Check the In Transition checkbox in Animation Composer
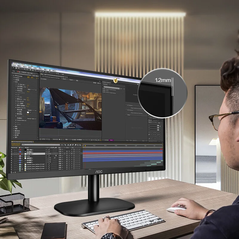239x239 pixels. point(126,105)
